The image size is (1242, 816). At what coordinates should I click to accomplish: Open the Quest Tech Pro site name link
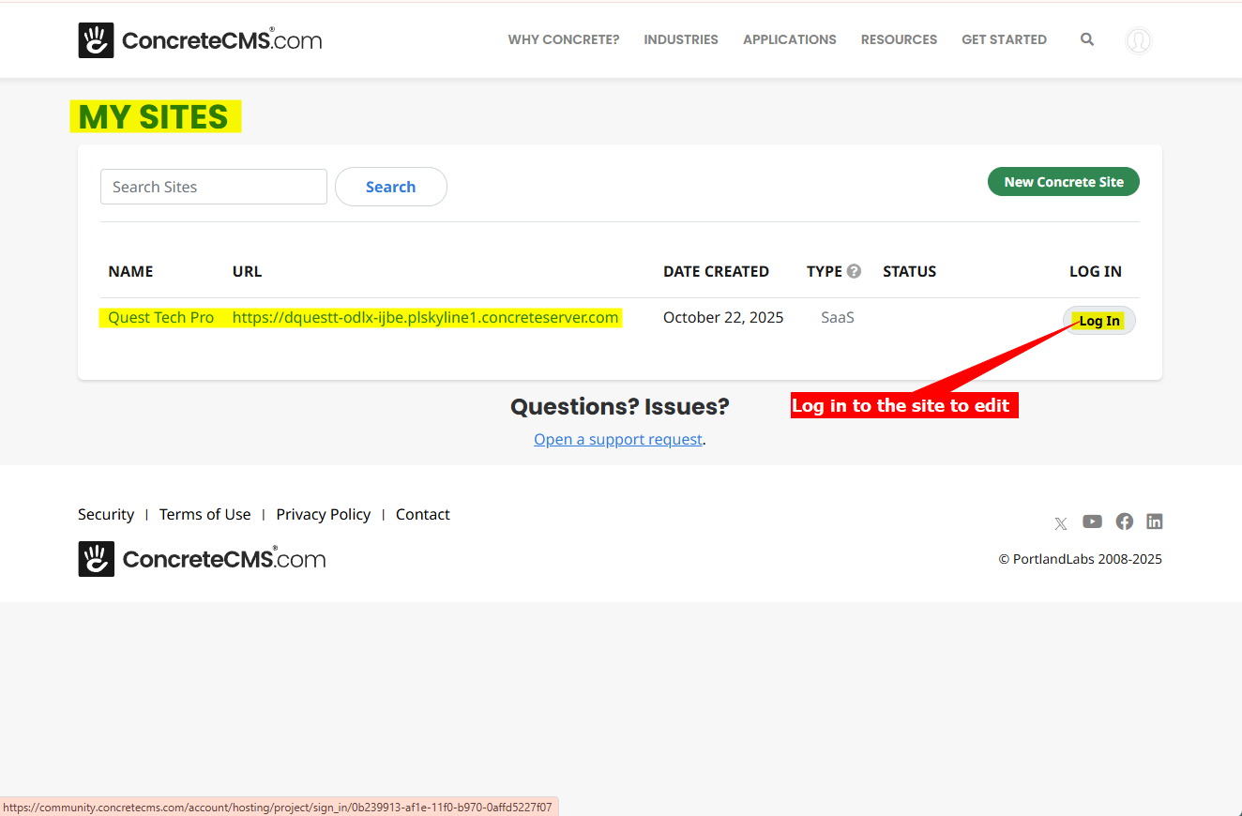(x=161, y=317)
